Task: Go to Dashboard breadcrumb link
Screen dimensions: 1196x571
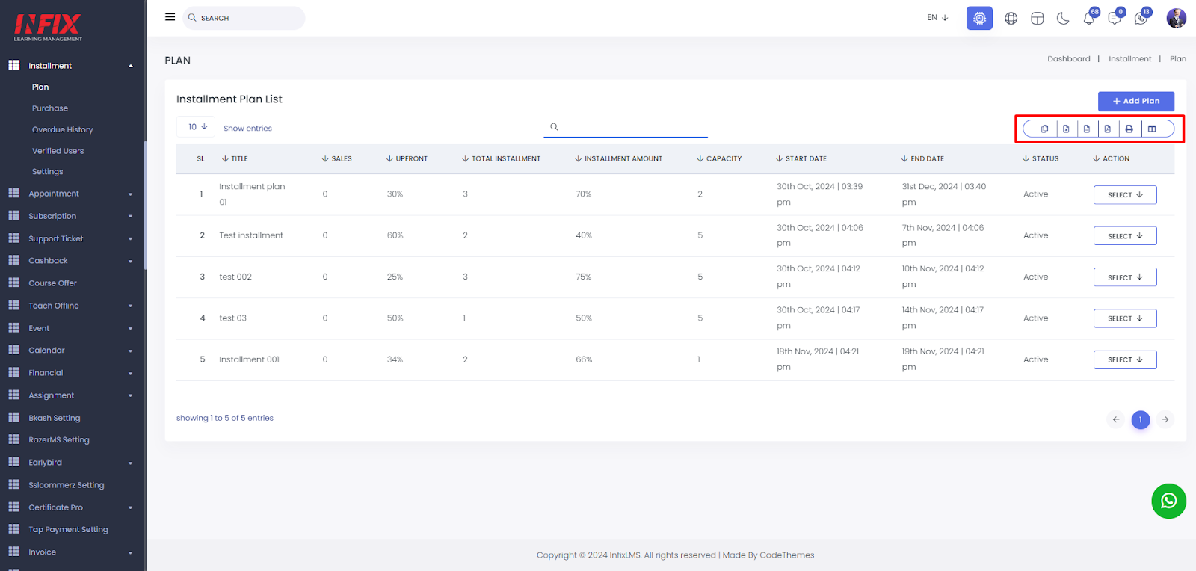Action: pos(1068,59)
